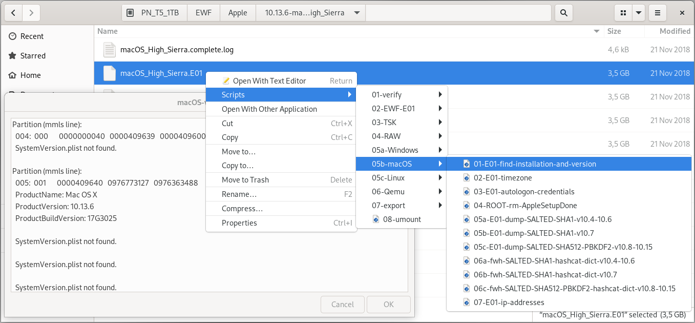Sort by the Name column header
The height and width of the screenshot is (323, 695).
click(108, 31)
